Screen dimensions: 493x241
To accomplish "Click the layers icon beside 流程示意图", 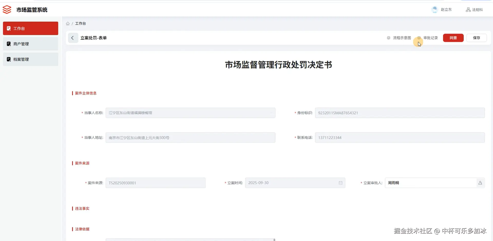I will (389, 38).
